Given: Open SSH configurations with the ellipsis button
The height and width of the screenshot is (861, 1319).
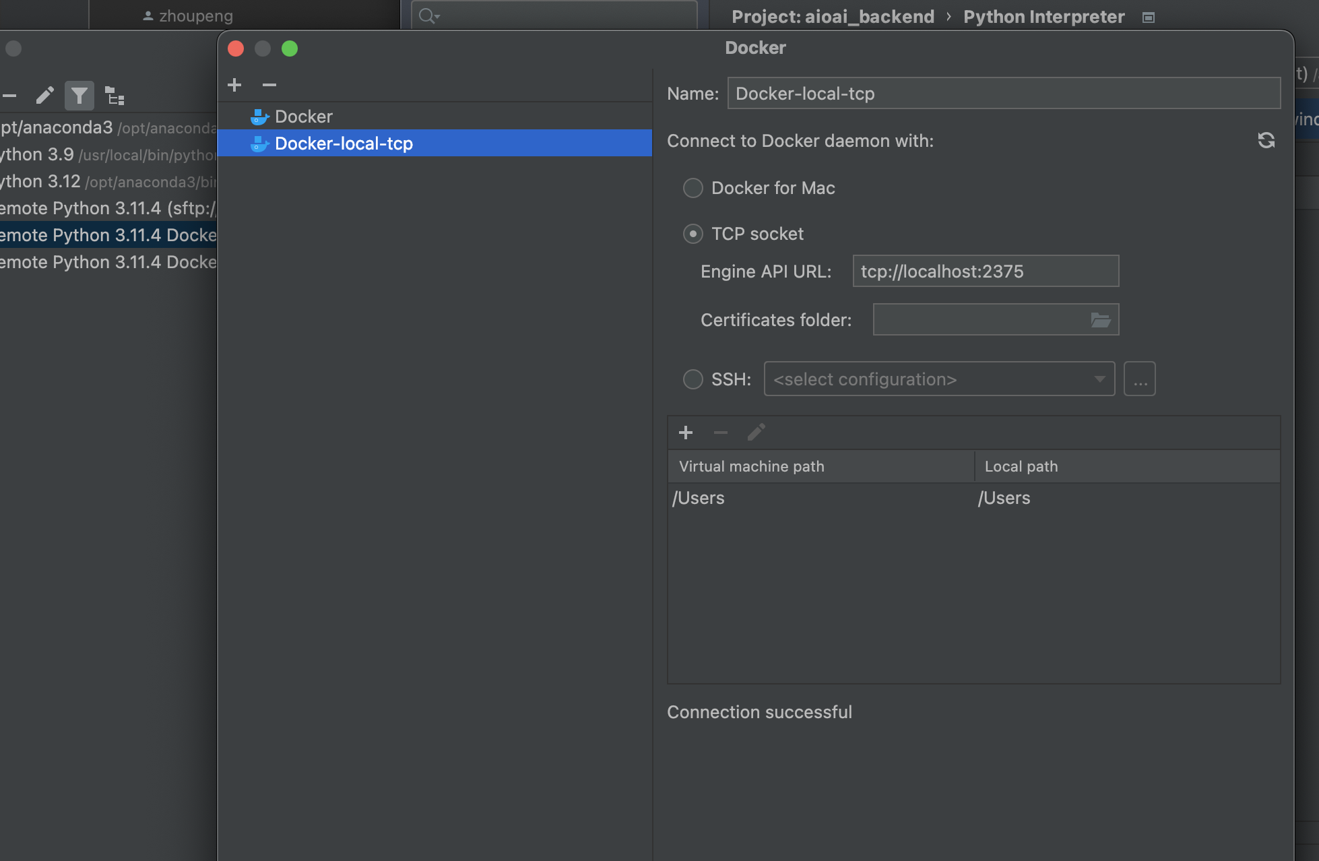Looking at the screenshot, I should click(x=1139, y=379).
